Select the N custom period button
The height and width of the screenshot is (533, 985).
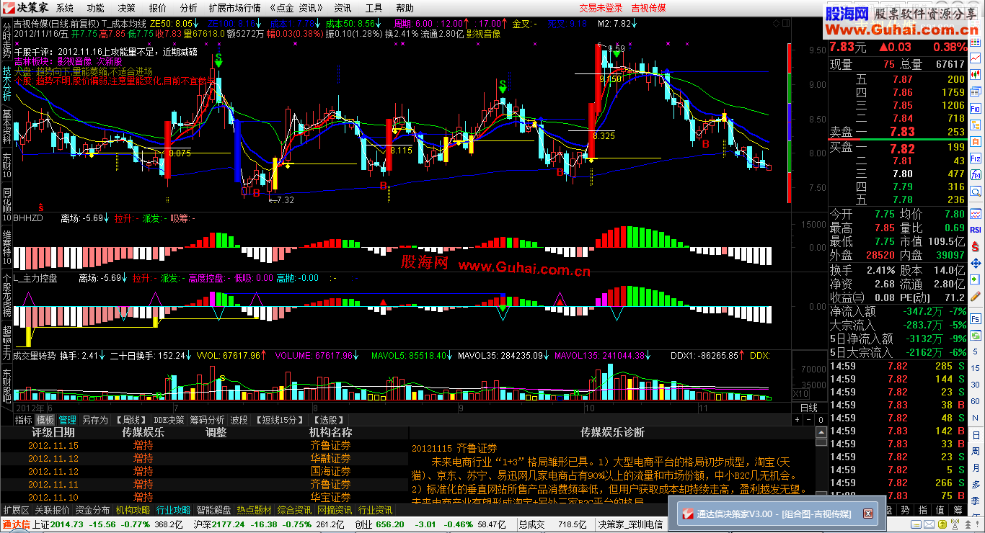click(975, 418)
